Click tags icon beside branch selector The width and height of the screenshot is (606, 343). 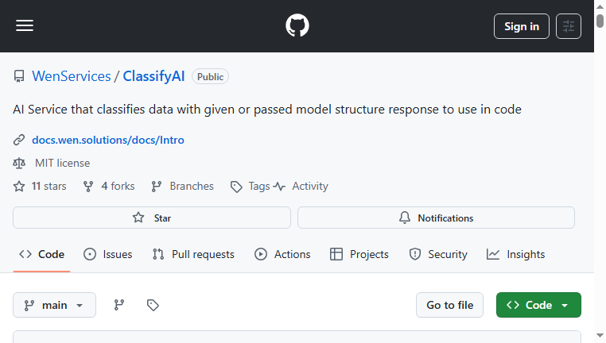click(x=153, y=305)
